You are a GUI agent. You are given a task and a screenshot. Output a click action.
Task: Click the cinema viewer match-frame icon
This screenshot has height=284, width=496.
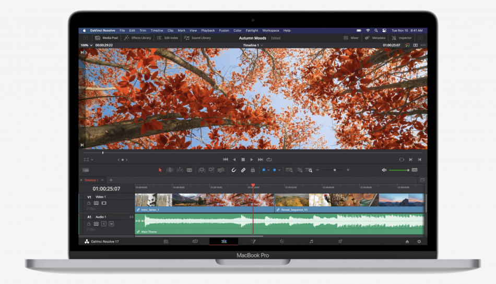click(x=401, y=159)
